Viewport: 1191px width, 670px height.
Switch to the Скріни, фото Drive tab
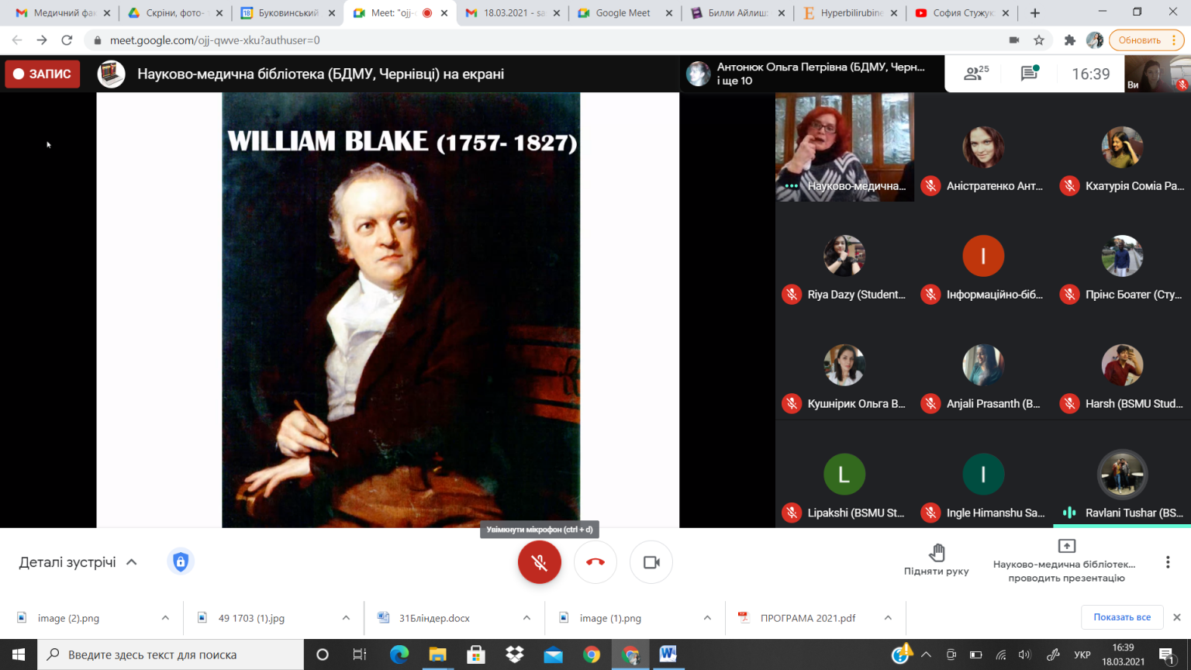[x=174, y=13]
